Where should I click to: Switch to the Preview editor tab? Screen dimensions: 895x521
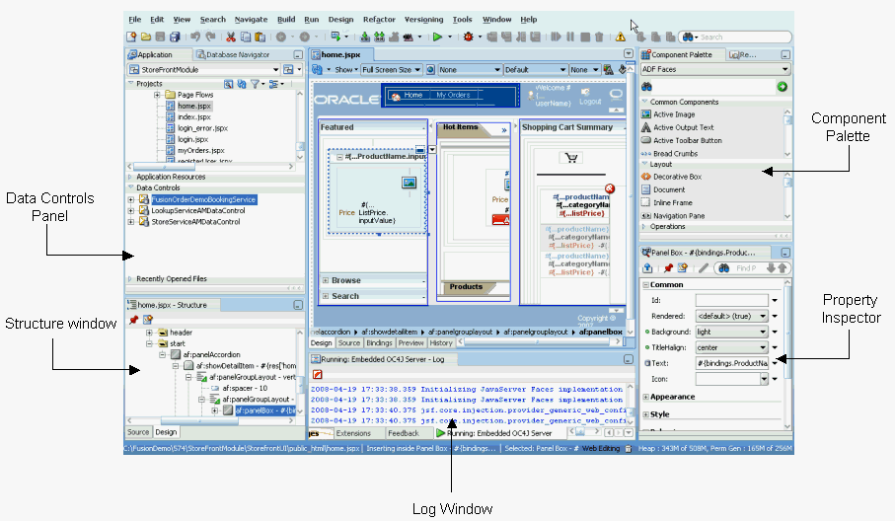(410, 343)
